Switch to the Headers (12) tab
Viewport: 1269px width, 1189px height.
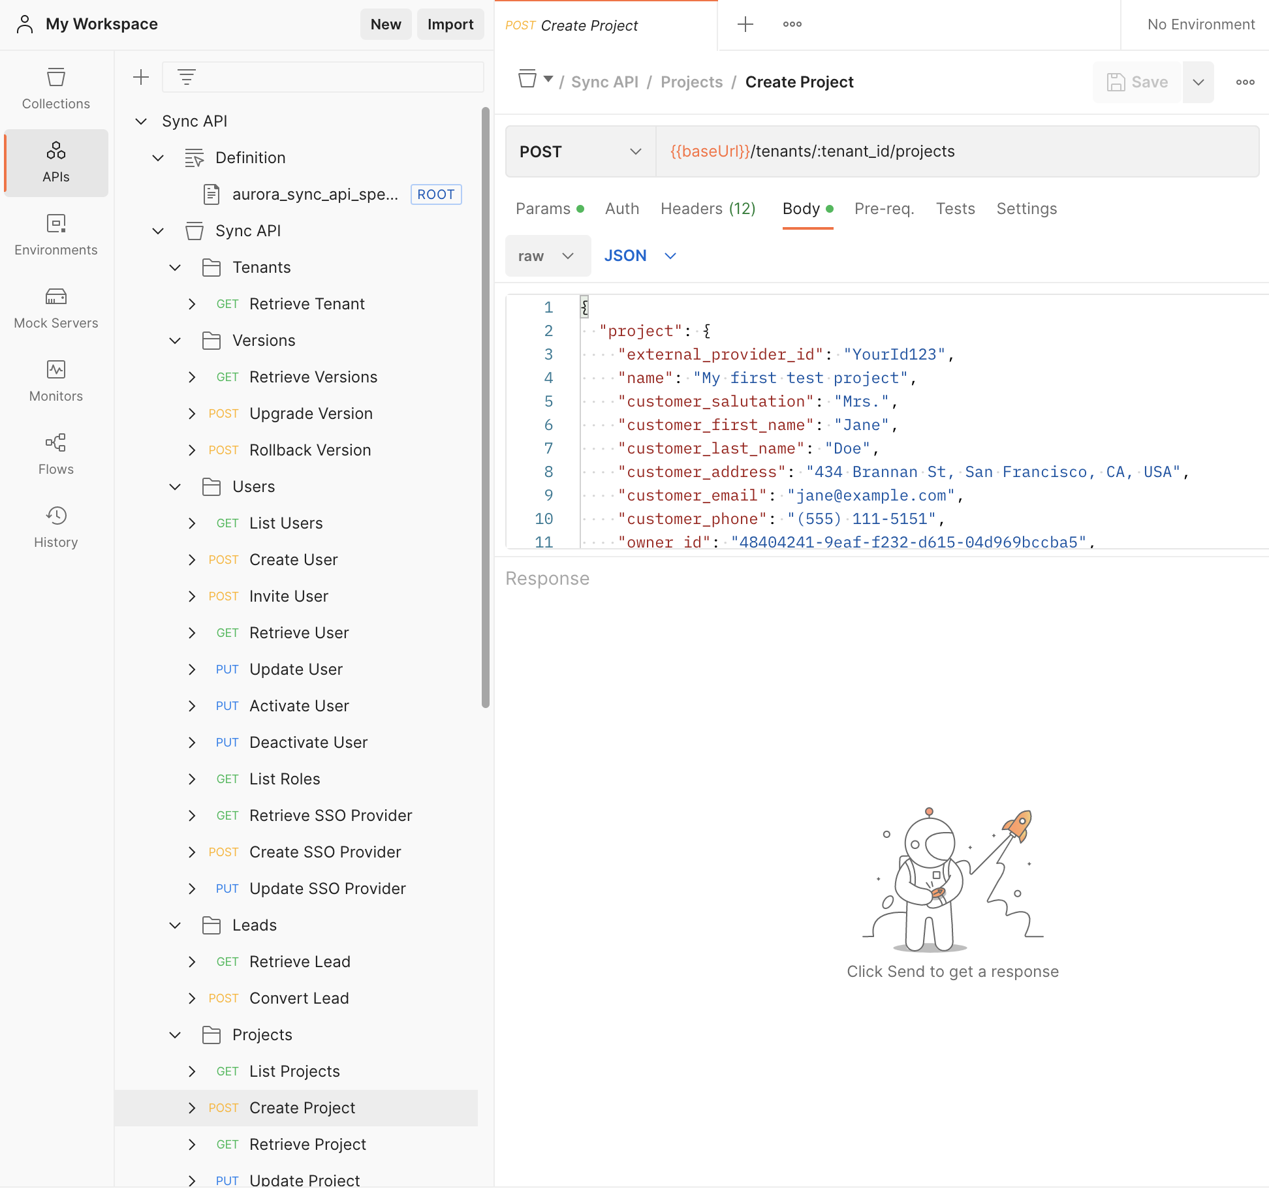click(708, 209)
